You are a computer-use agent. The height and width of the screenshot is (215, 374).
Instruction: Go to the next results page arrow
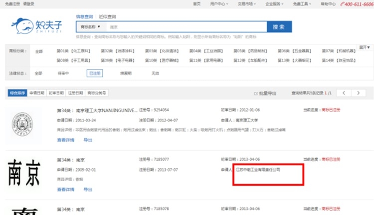coord(358,93)
